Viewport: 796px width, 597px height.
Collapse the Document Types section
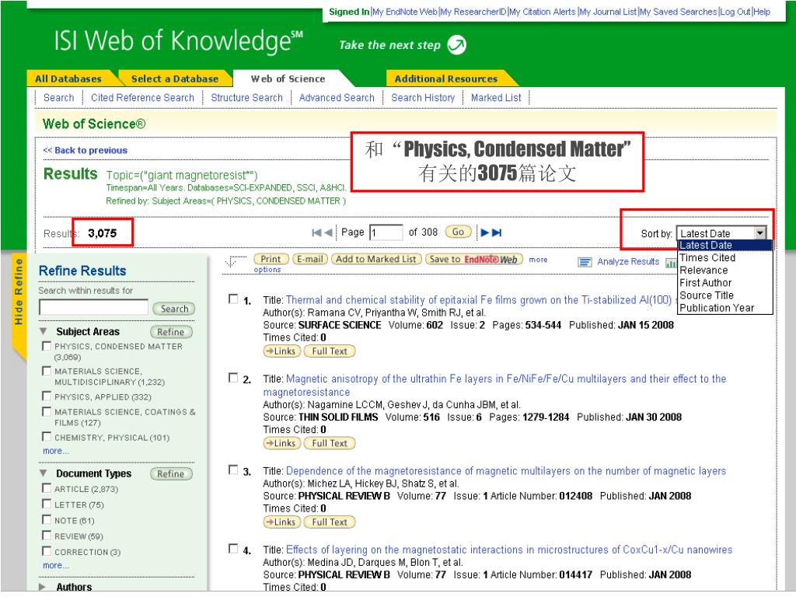coord(44,473)
